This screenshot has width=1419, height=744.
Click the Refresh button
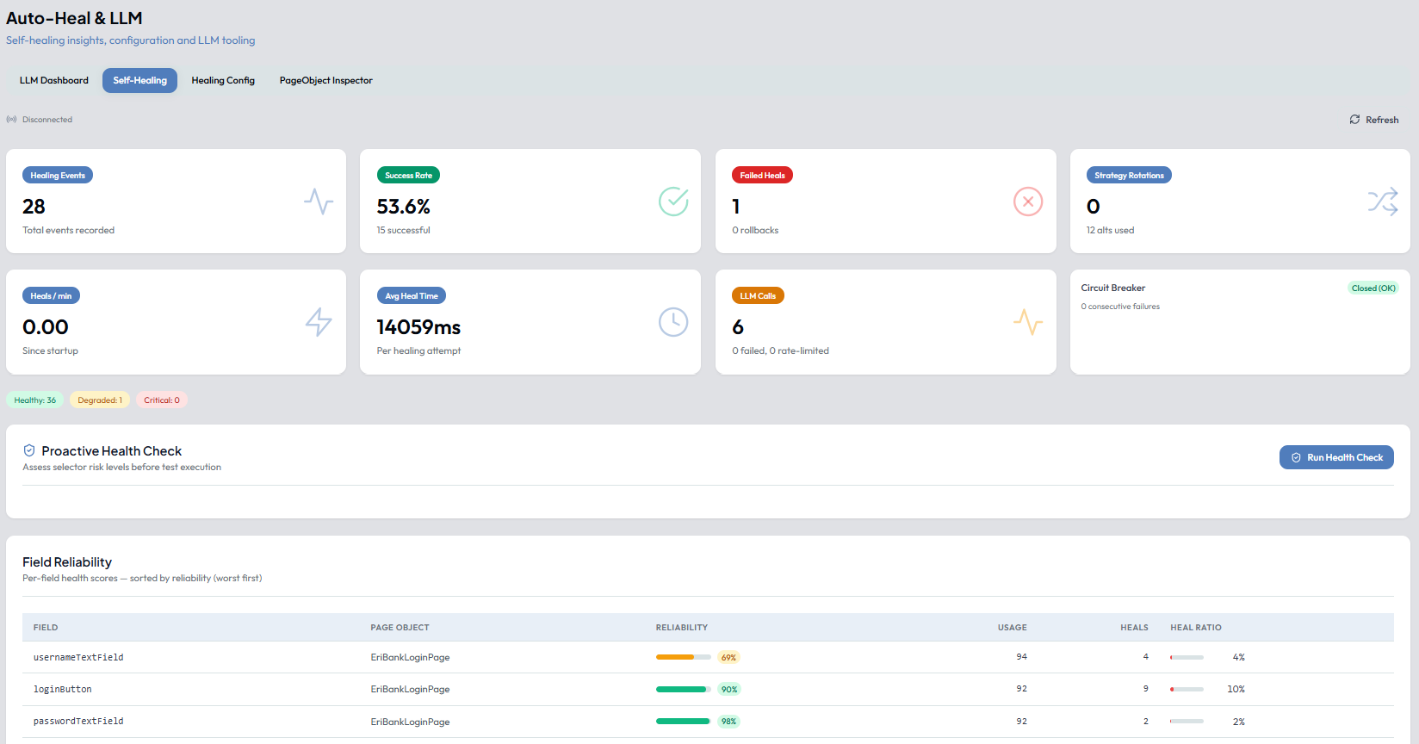(1374, 120)
